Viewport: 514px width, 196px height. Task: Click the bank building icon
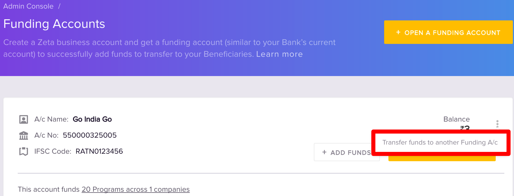click(24, 135)
